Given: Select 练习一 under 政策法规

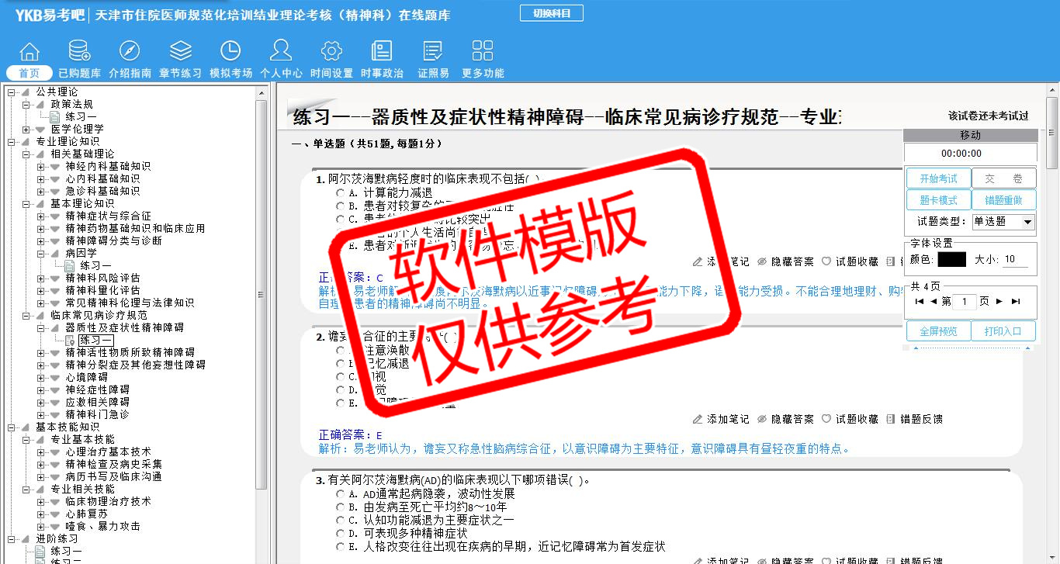Looking at the screenshot, I should tap(81, 116).
